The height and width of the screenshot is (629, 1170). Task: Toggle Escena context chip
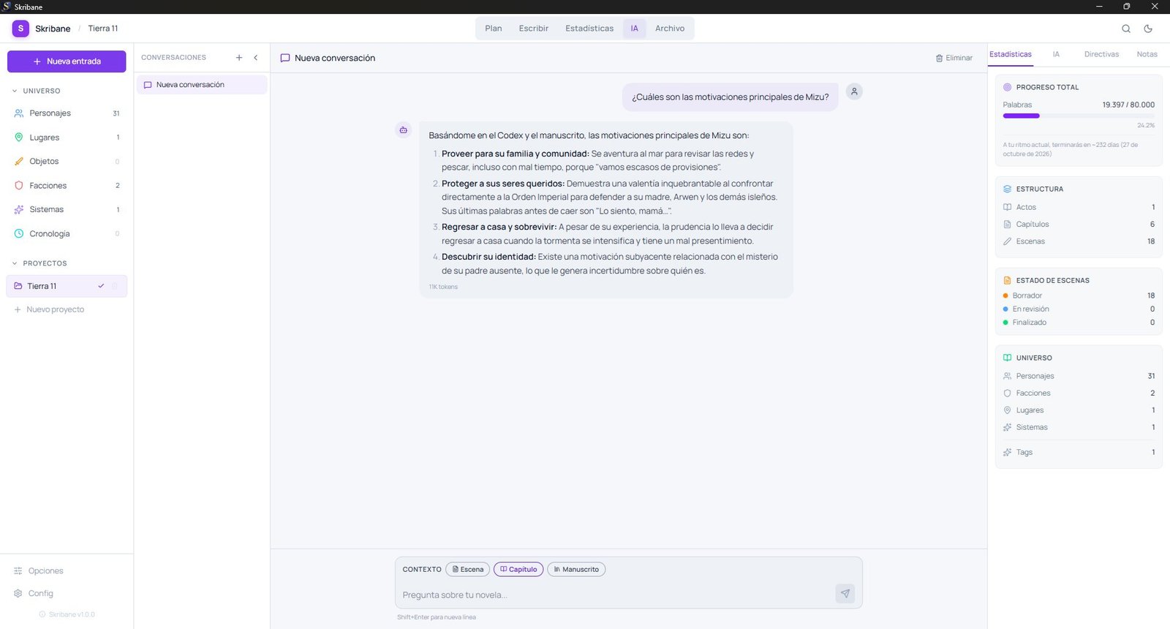tap(468, 569)
